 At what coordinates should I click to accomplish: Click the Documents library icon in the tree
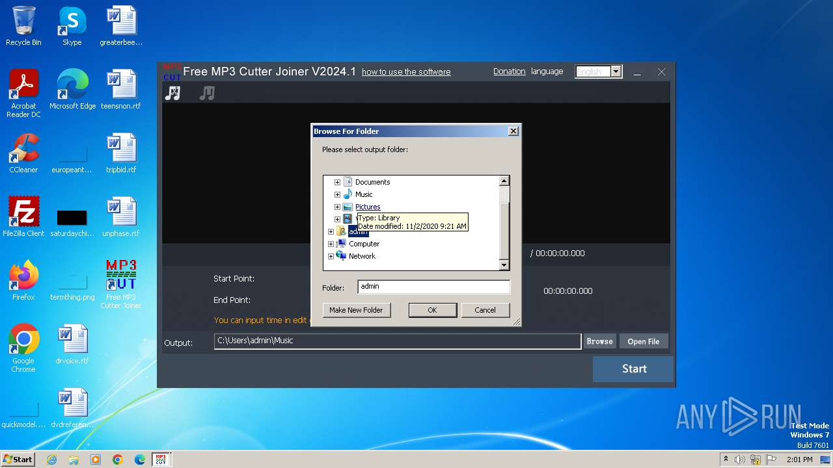click(x=348, y=182)
